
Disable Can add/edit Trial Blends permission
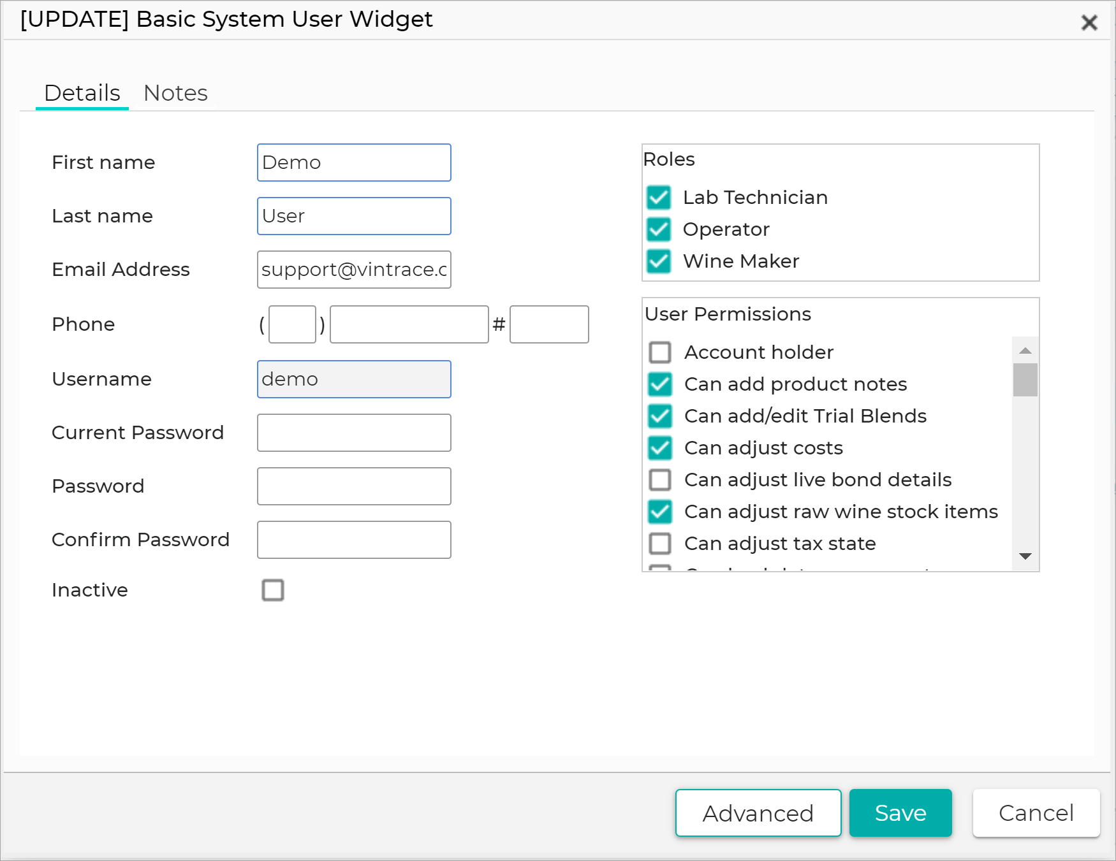(x=660, y=416)
